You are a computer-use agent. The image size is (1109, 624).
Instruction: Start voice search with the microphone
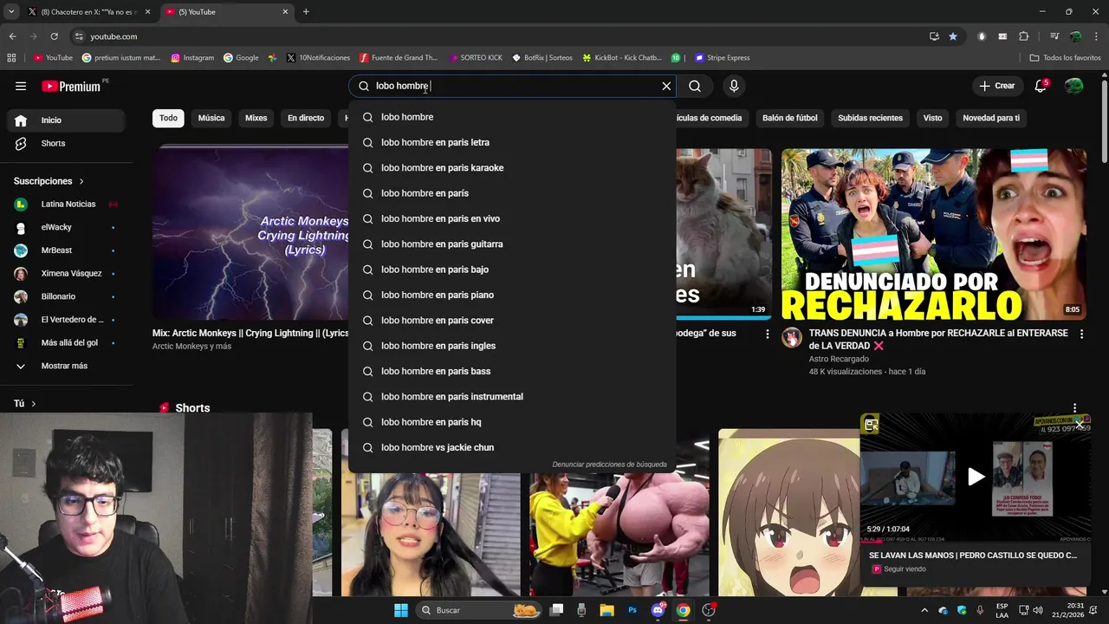[x=734, y=86]
